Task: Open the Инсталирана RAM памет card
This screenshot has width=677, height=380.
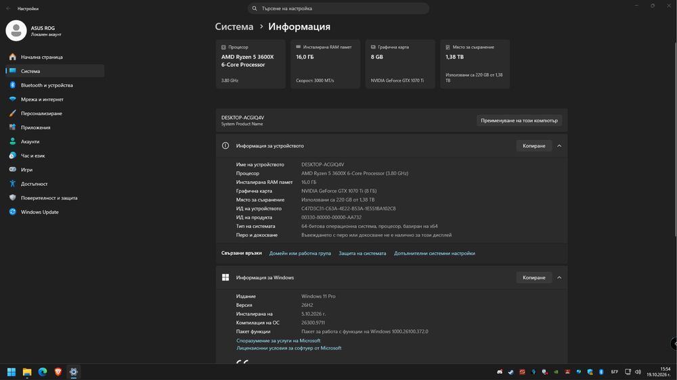Action: coord(325,64)
